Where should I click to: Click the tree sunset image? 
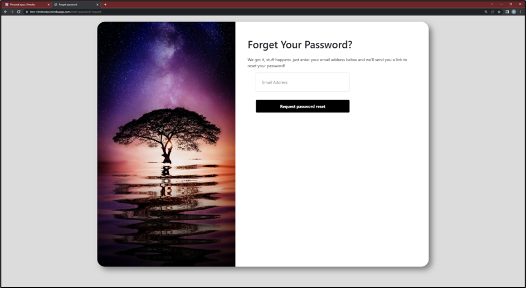click(167, 144)
